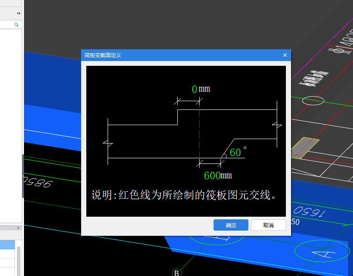353x276 pixels.
Task: Edit the 600mm bottom width value
Action: pos(212,176)
